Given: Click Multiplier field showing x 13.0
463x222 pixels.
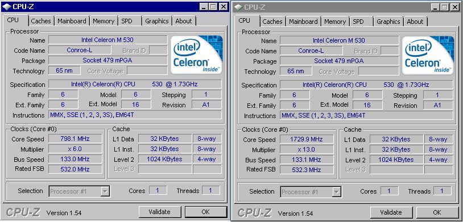Looking at the screenshot, I should click(x=307, y=149).
